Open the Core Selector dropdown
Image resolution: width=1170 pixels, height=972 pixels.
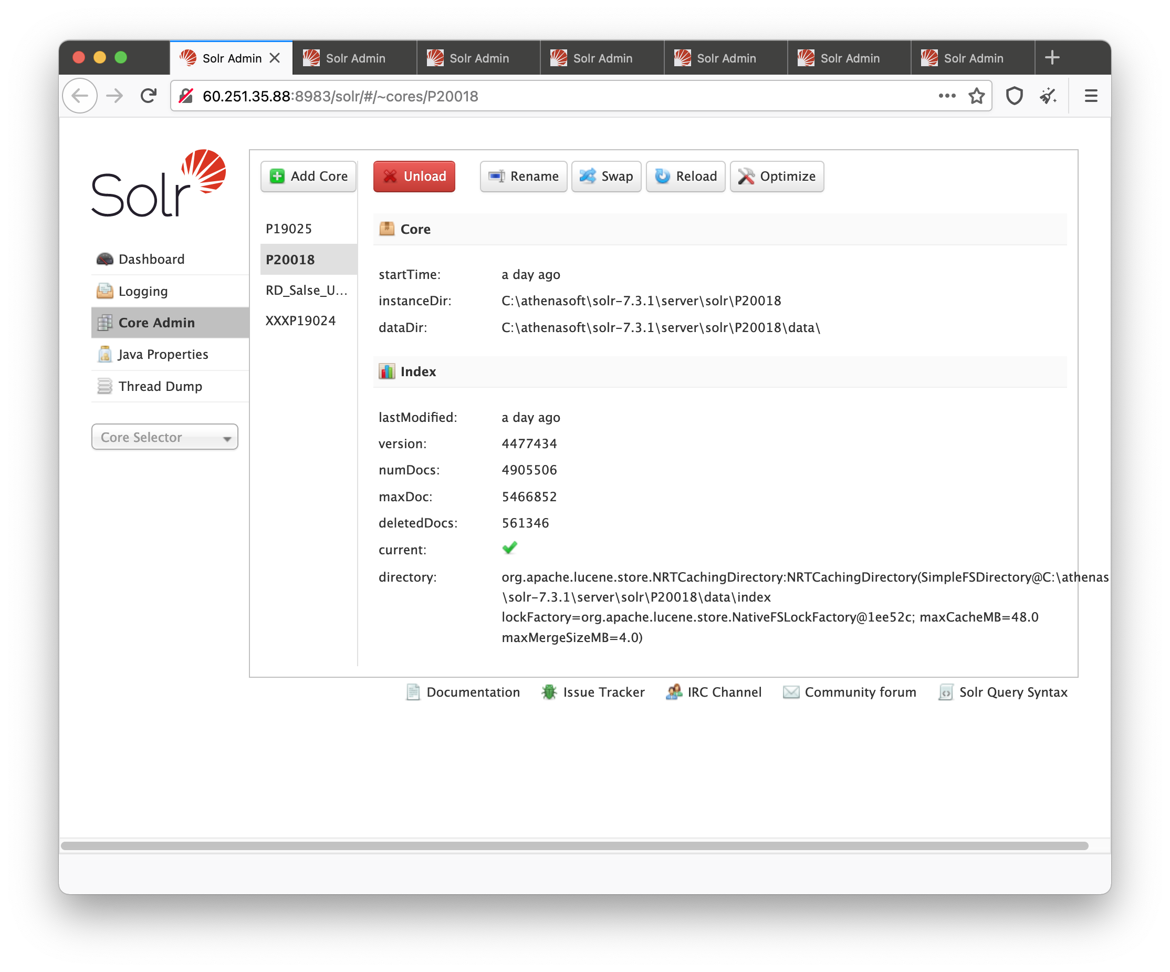165,437
